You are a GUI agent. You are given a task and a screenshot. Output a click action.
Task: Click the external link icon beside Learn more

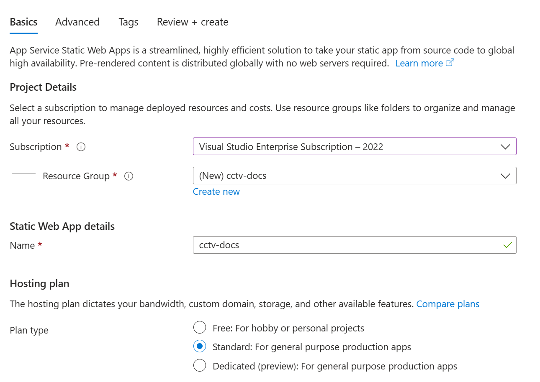click(450, 63)
